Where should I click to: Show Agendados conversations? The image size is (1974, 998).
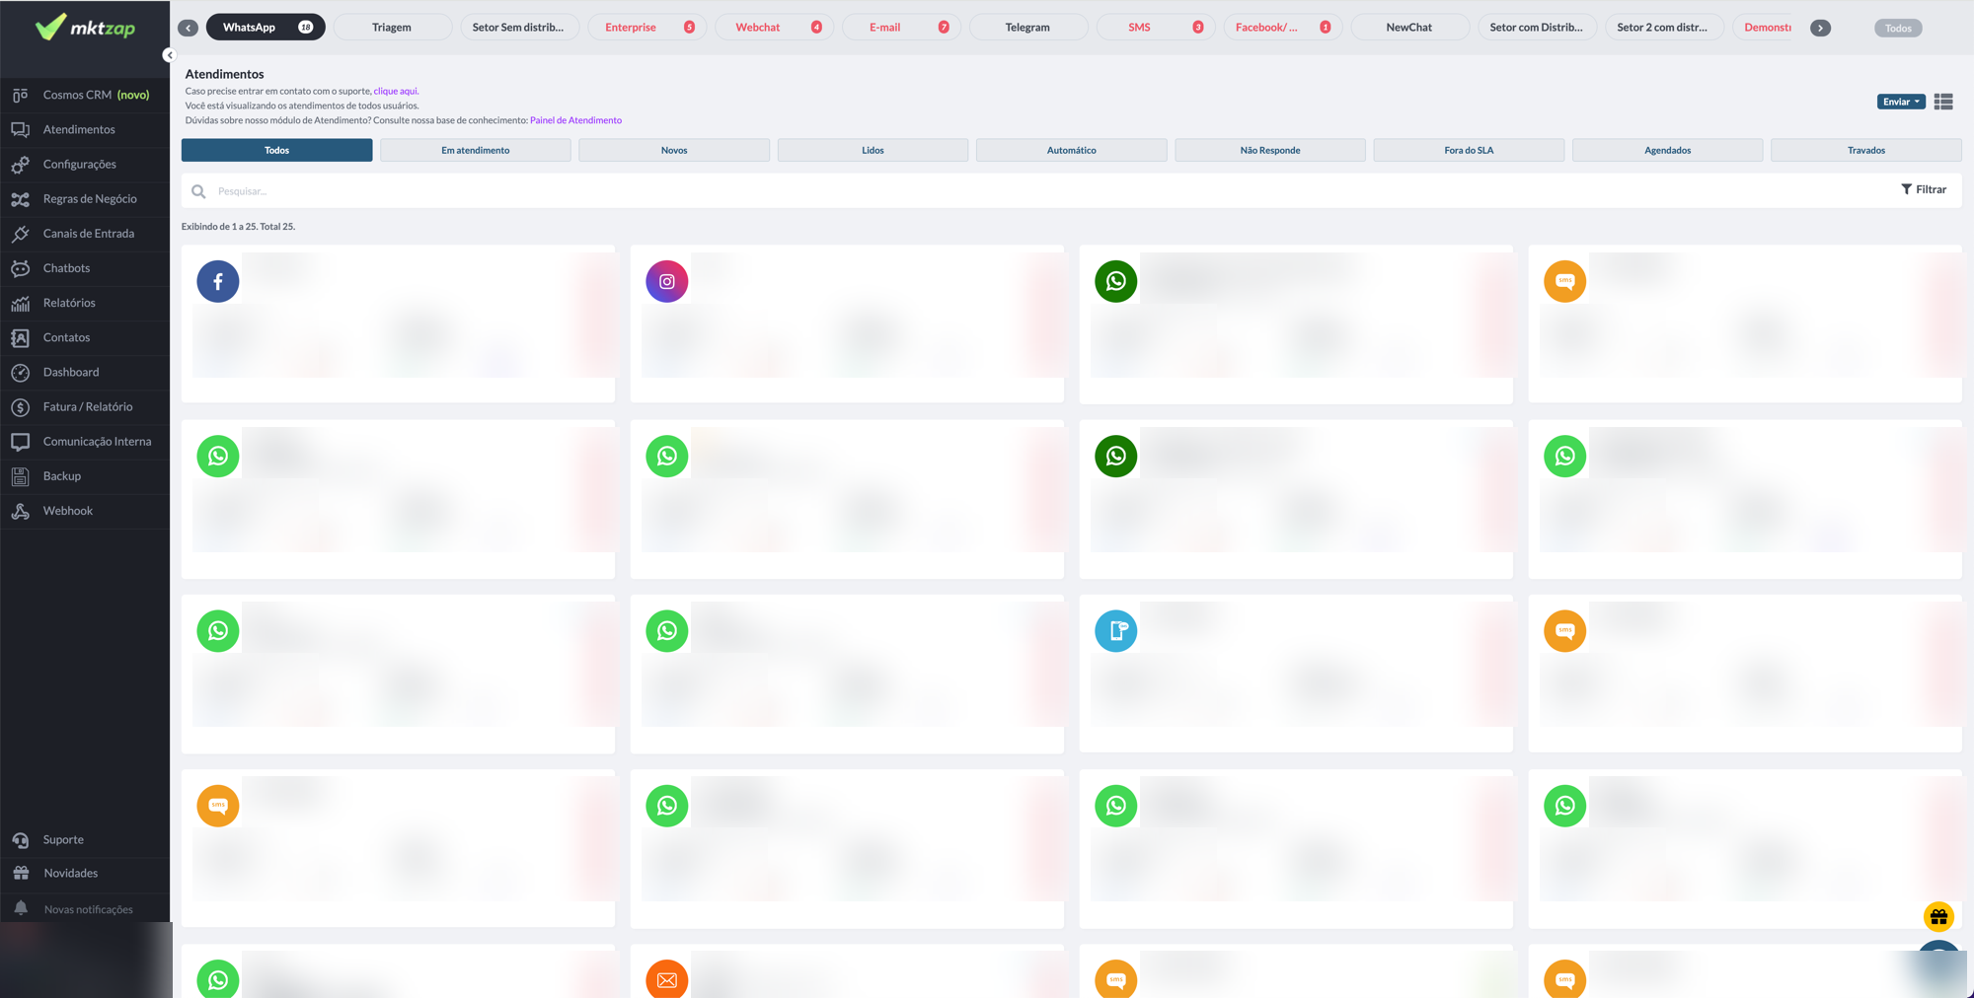click(x=1667, y=150)
